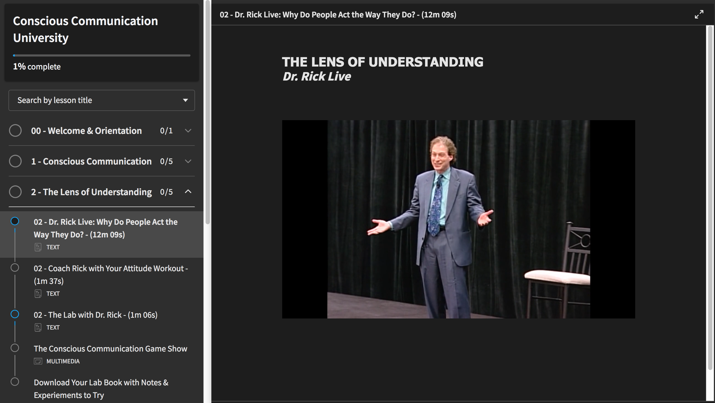Screen dimensions: 715x403
Task: Click completion circle for Welcome & Orientation
Action: click(x=15, y=130)
